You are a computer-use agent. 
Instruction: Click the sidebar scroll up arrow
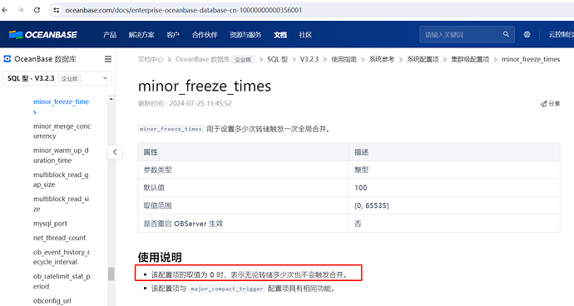(111, 99)
